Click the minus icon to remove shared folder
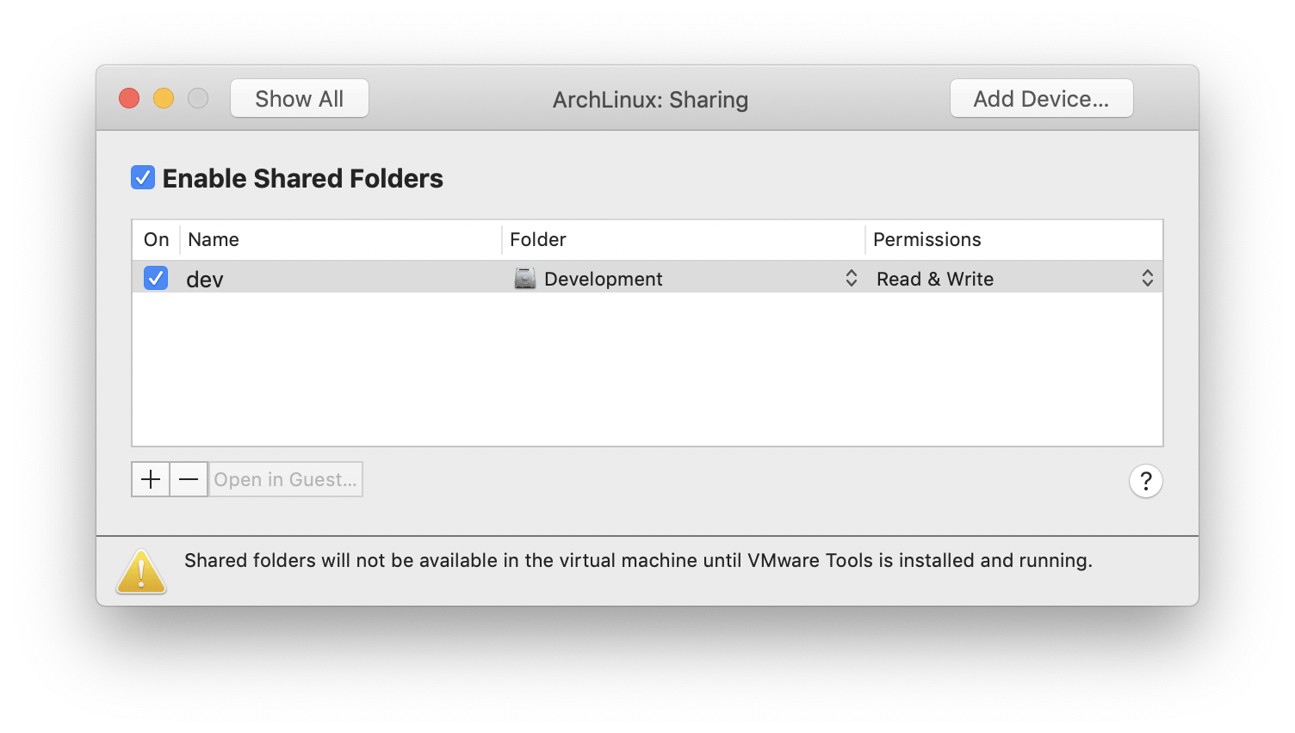The height and width of the screenshot is (733, 1295). [x=189, y=479]
